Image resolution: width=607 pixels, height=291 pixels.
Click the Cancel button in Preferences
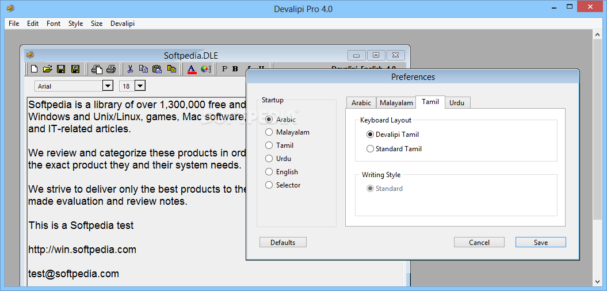point(479,242)
